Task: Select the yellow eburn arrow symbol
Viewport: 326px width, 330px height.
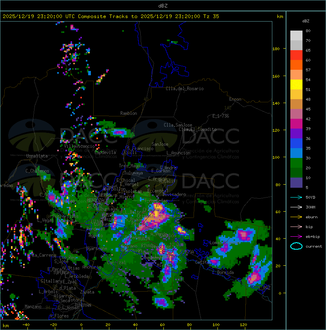Action: [x=296, y=217]
